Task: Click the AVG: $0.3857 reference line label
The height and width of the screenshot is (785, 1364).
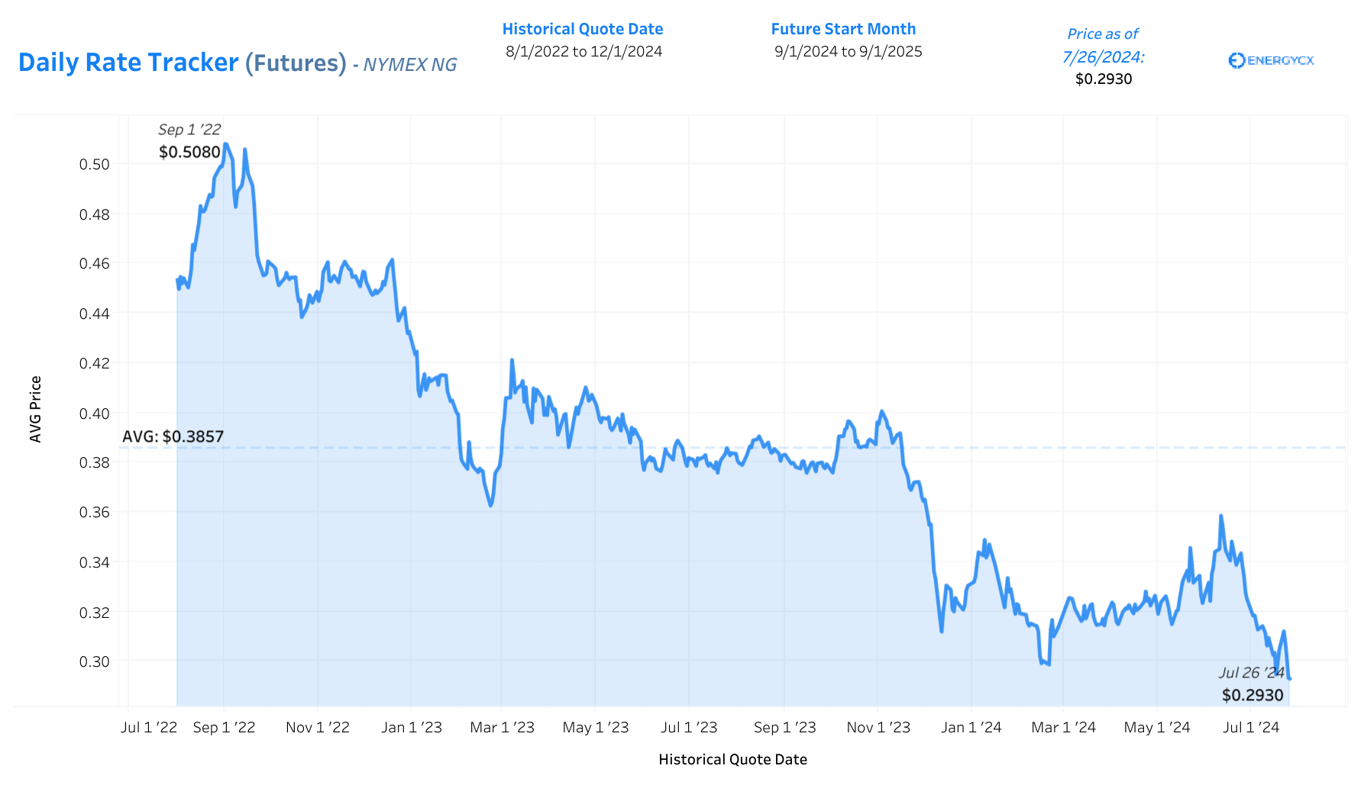Action: 173,436
